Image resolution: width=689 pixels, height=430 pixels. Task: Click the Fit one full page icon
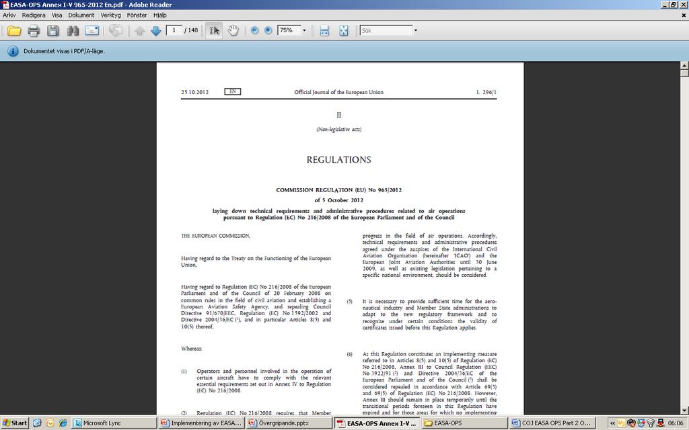pos(344,31)
